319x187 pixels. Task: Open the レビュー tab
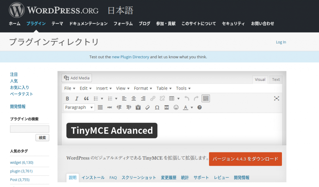[x=221, y=178]
